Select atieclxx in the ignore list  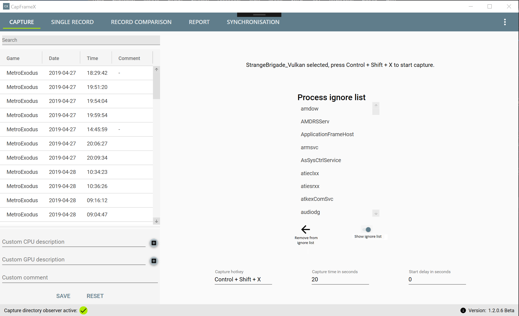[x=310, y=173]
